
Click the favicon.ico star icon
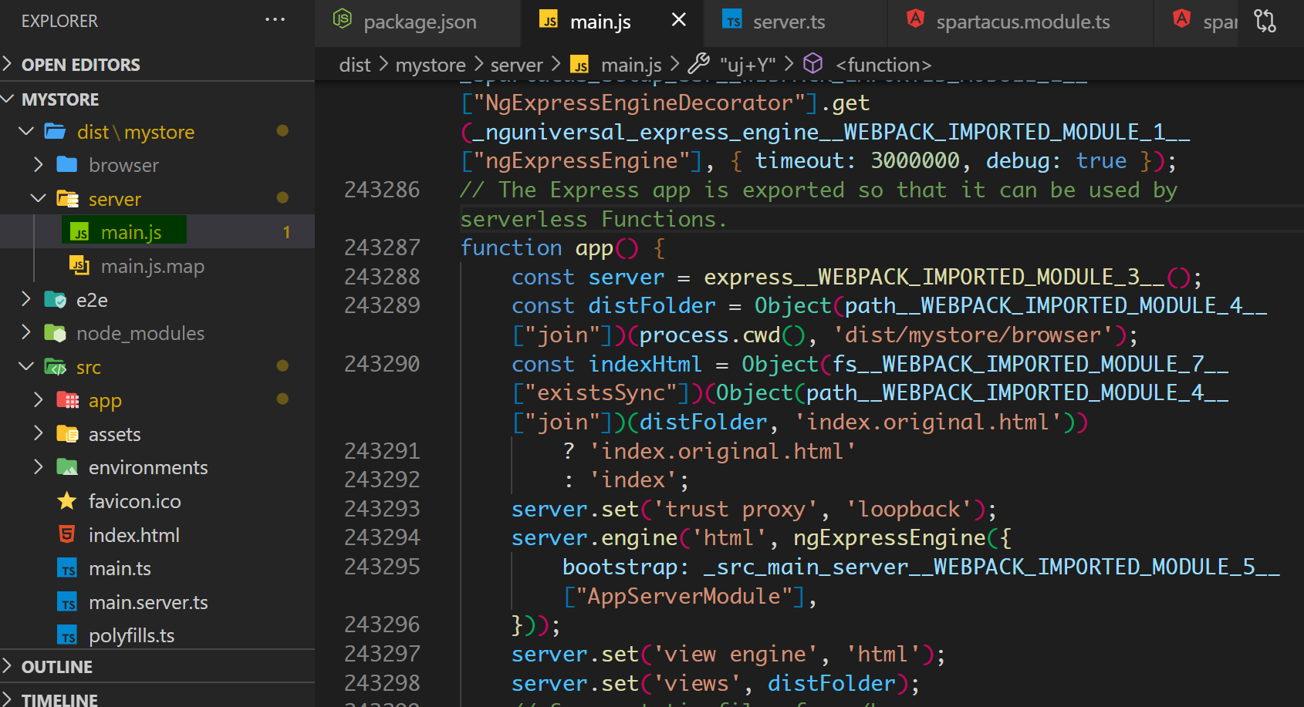[67, 501]
